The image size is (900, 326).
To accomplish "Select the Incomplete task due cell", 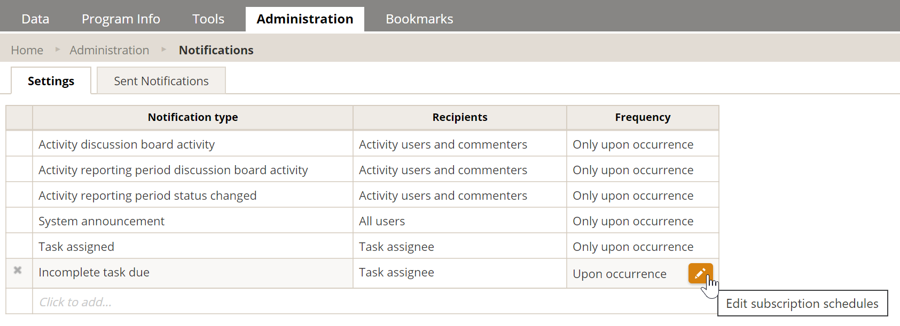I will 94,273.
